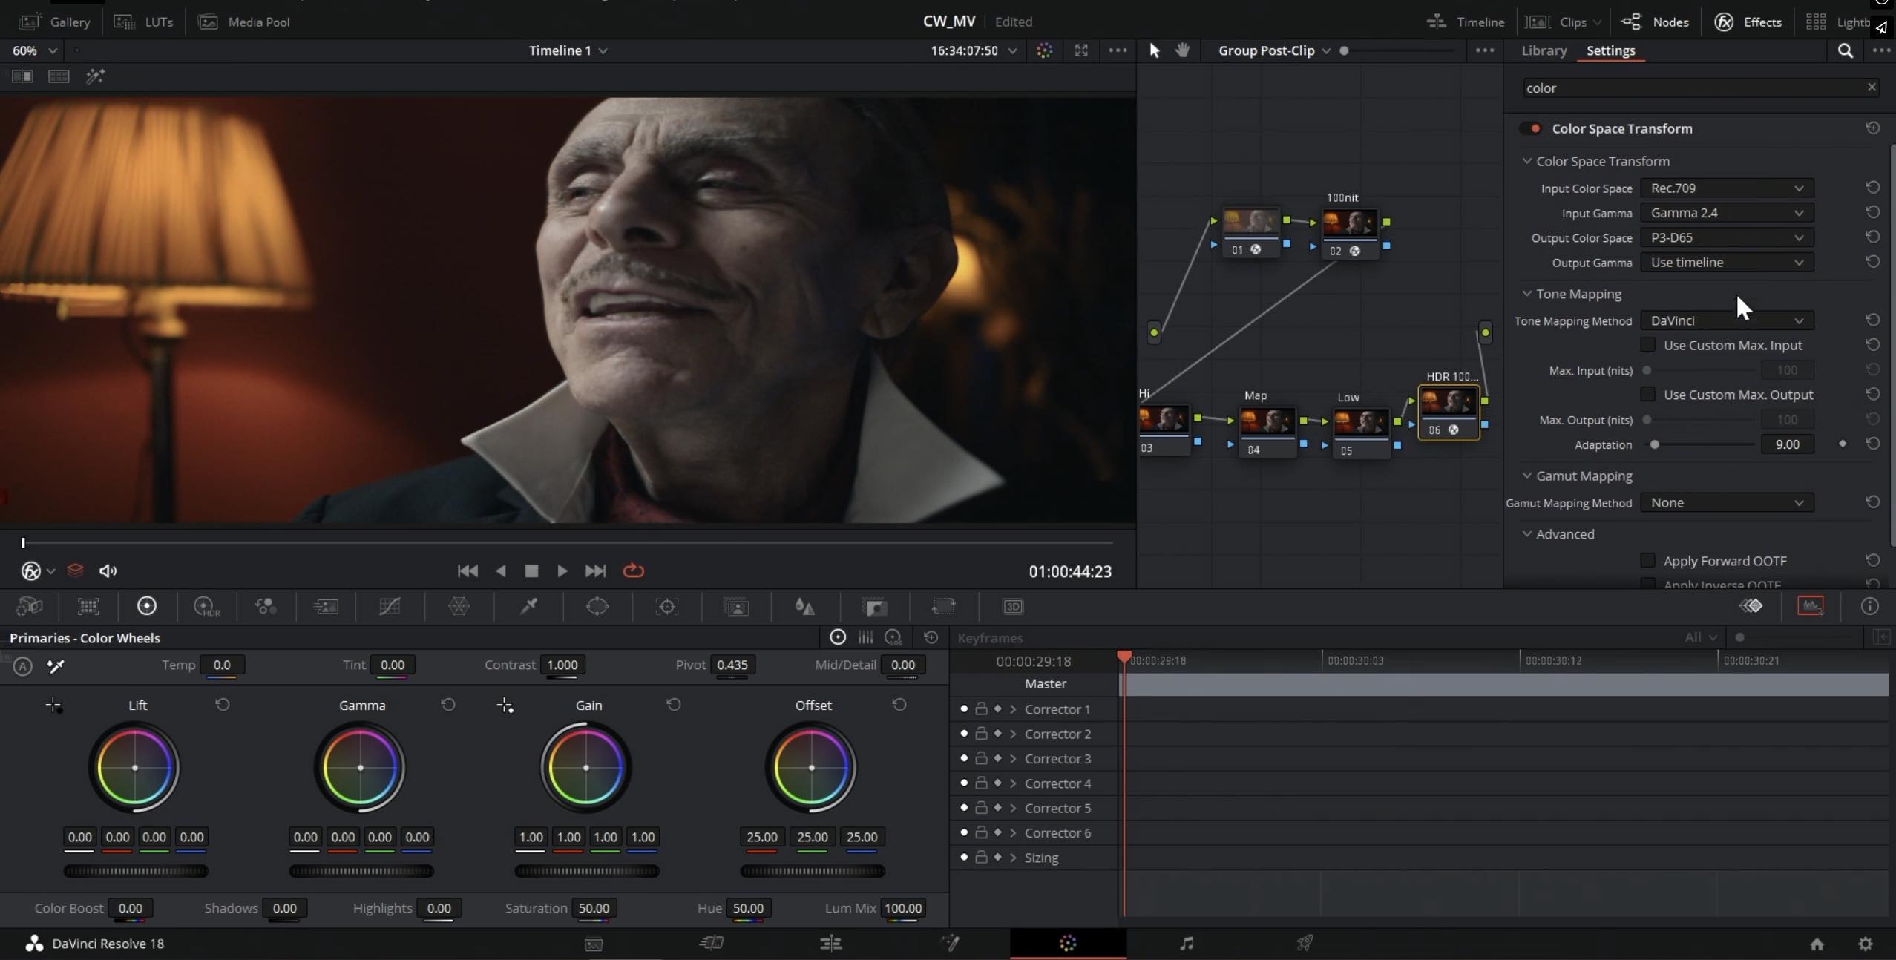This screenshot has width=1896, height=960.
Task: Open the Tracker palette icon
Action: coord(666,606)
